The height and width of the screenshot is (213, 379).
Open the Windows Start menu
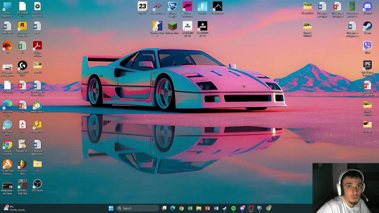tap(111, 208)
